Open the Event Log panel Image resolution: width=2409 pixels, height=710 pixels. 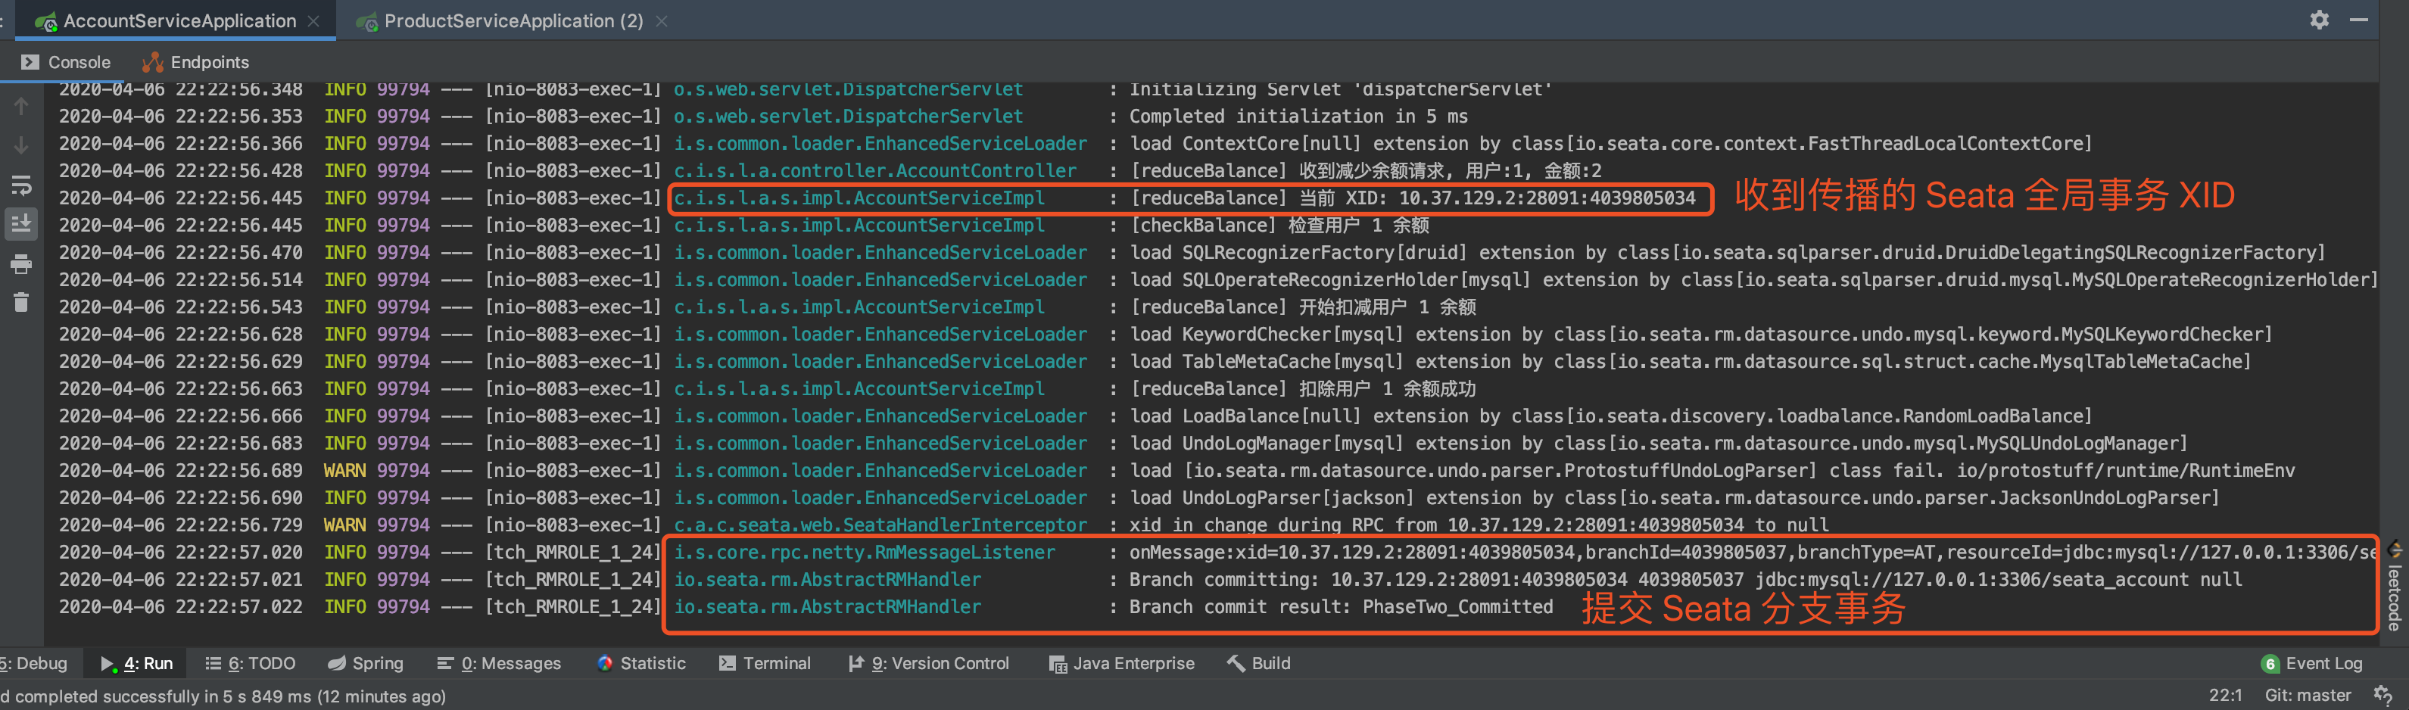point(2312,663)
